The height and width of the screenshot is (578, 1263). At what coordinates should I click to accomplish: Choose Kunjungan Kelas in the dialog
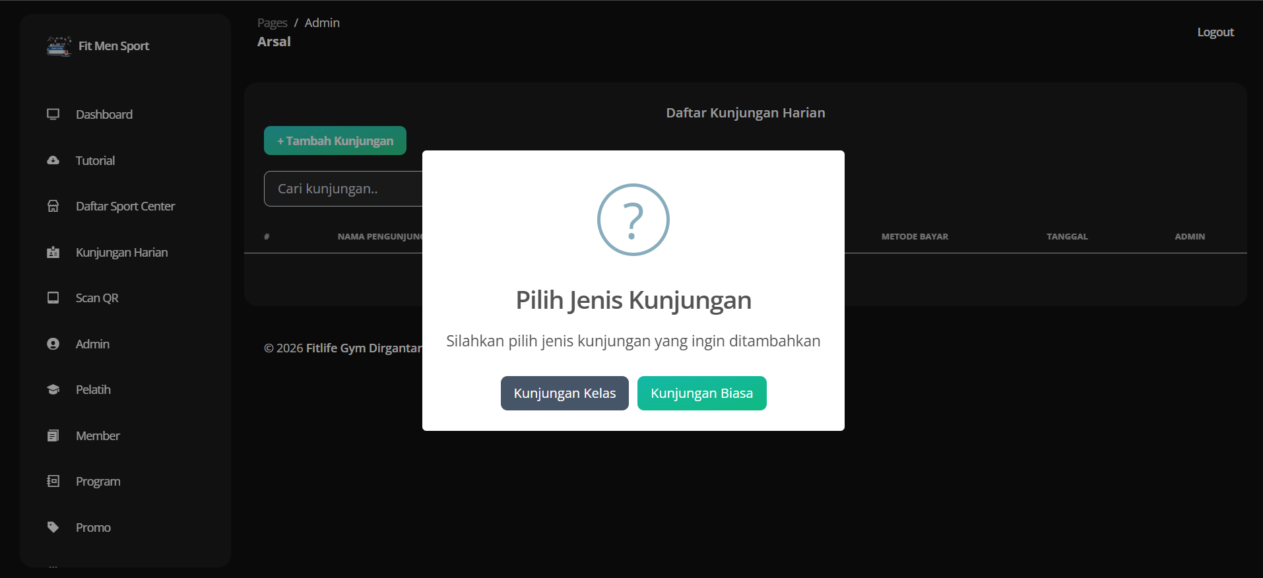[564, 393]
